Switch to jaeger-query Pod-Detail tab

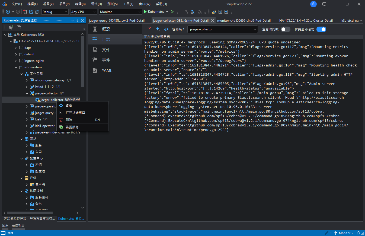click(x=117, y=20)
